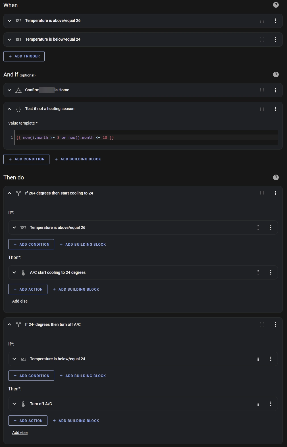Image resolution: width=287 pixels, height=447 pixels.
Task: Click drag handle of Temperature below/equal 24 trigger
Action: point(262,40)
